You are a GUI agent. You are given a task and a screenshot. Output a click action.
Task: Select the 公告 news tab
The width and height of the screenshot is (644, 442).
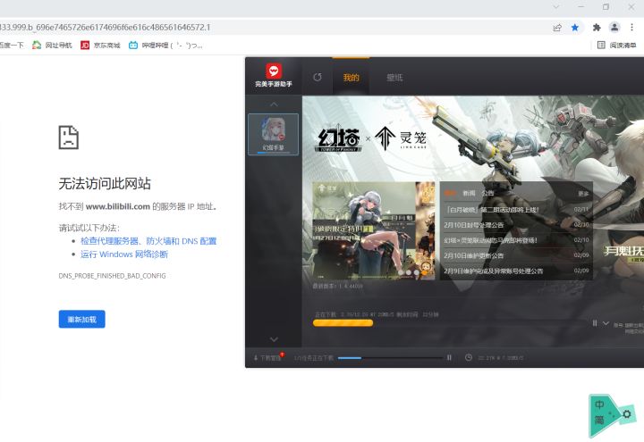[487, 193]
